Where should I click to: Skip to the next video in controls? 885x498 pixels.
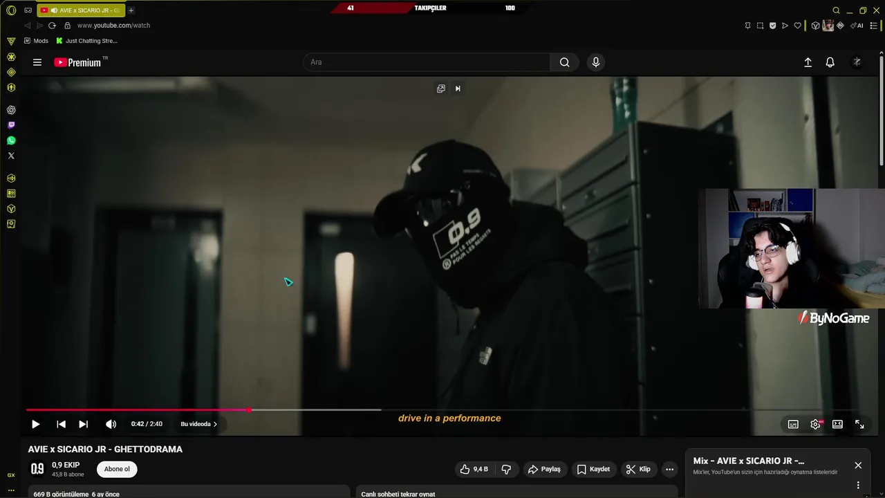pyautogui.click(x=83, y=424)
